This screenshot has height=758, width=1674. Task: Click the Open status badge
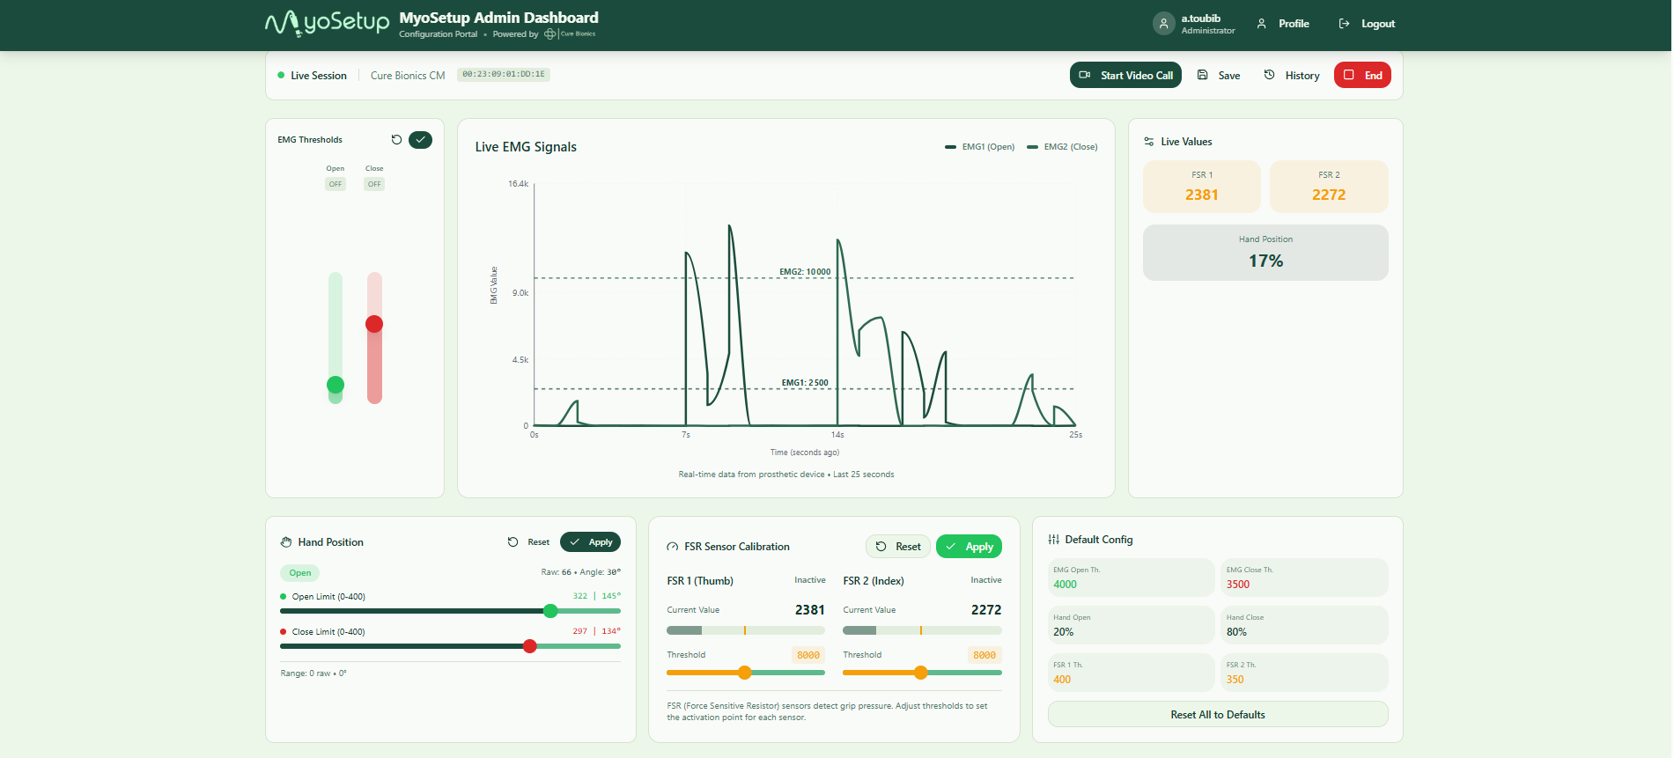(300, 573)
